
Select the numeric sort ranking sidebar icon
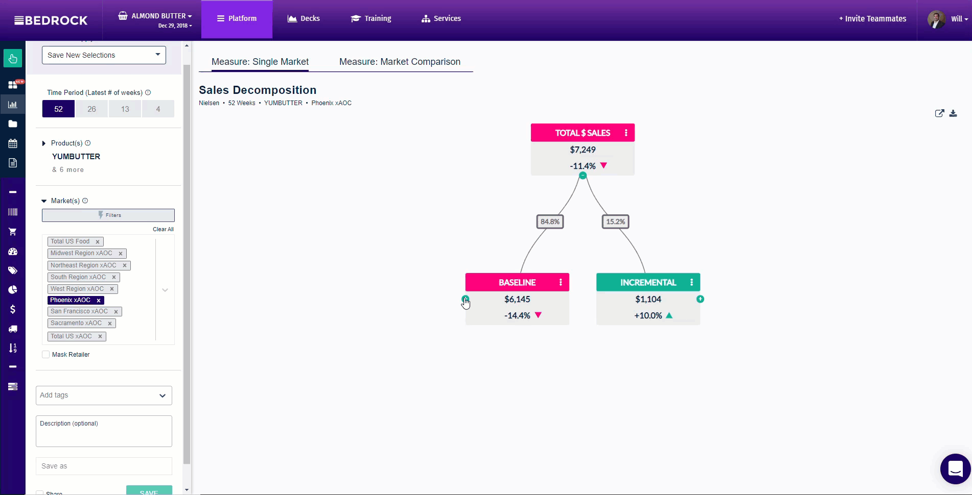[x=13, y=348]
